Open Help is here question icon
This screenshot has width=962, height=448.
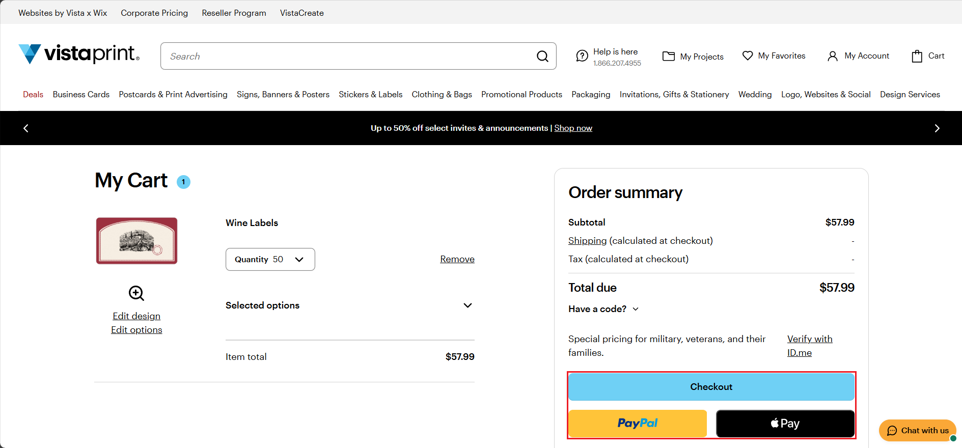point(582,56)
